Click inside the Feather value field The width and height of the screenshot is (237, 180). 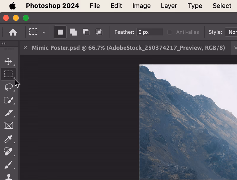point(150,32)
